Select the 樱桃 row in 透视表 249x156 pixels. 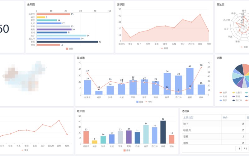pos(215,142)
